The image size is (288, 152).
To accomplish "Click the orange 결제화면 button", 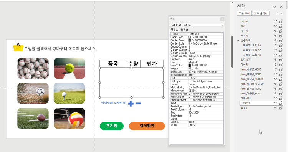I will (x=147, y=126).
